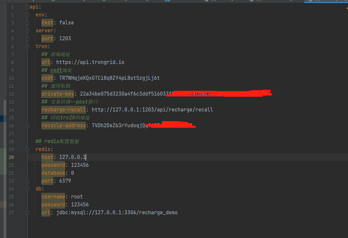Click the server key
The width and height of the screenshot is (348, 238).
44,31
